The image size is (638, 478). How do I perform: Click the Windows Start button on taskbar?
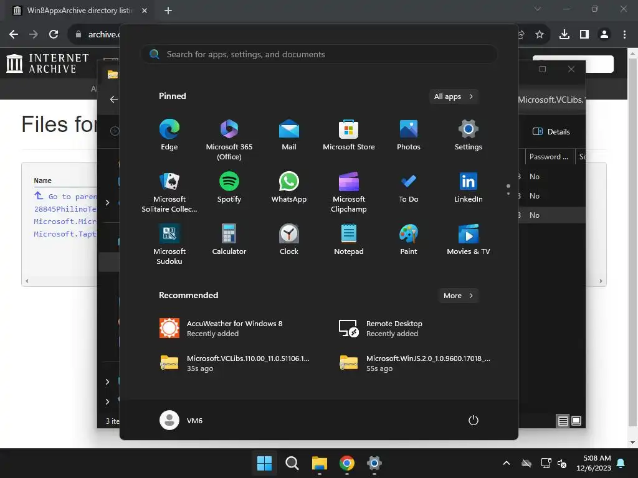[x=264, y=463]
